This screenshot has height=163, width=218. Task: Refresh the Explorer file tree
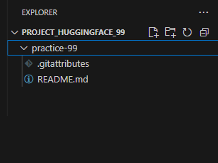click(187, 32)
